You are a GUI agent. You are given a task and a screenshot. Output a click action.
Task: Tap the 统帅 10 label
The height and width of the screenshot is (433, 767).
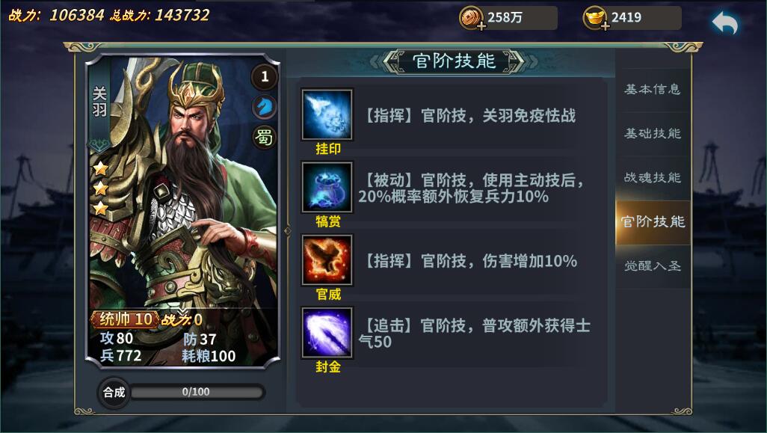(126, 319)
